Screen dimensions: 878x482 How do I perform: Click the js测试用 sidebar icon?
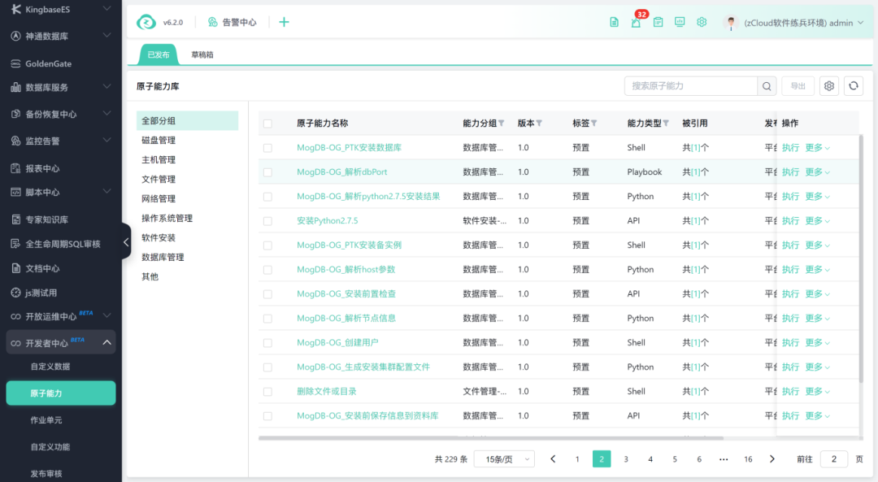tap(15, 293)
